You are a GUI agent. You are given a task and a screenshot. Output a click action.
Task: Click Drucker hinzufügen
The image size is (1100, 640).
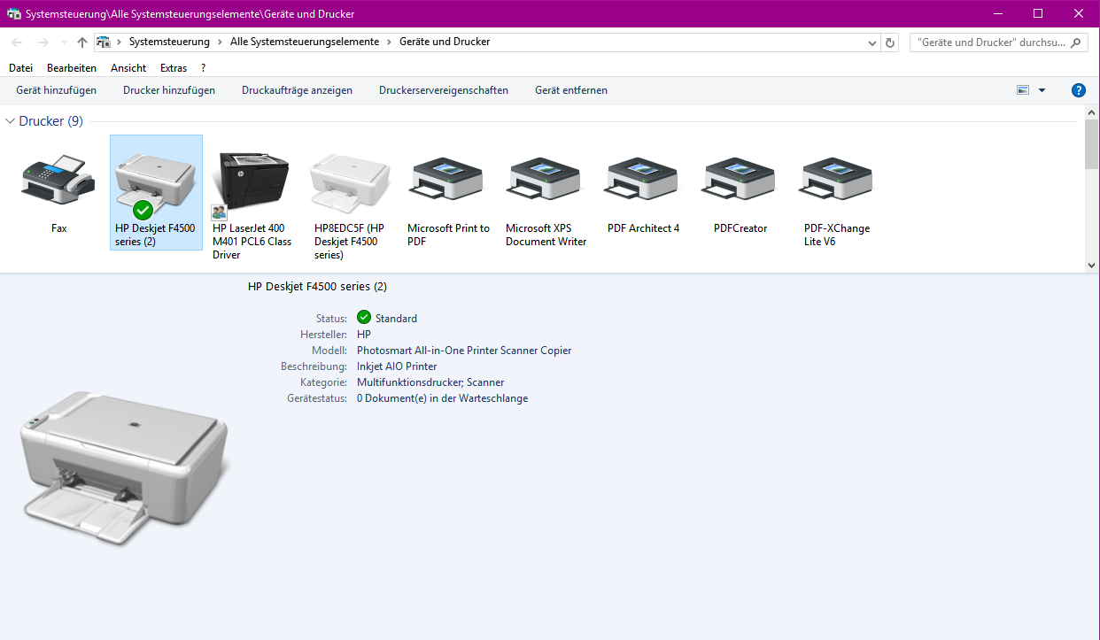[x=169, y=90]
